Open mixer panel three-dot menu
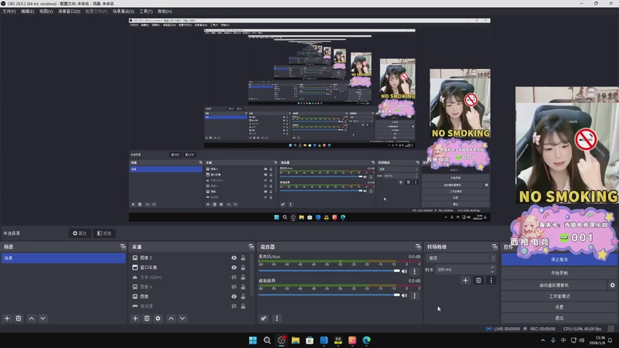Image resolution: width=619 pixels, height=348 pixels. [x=277, y=319]
